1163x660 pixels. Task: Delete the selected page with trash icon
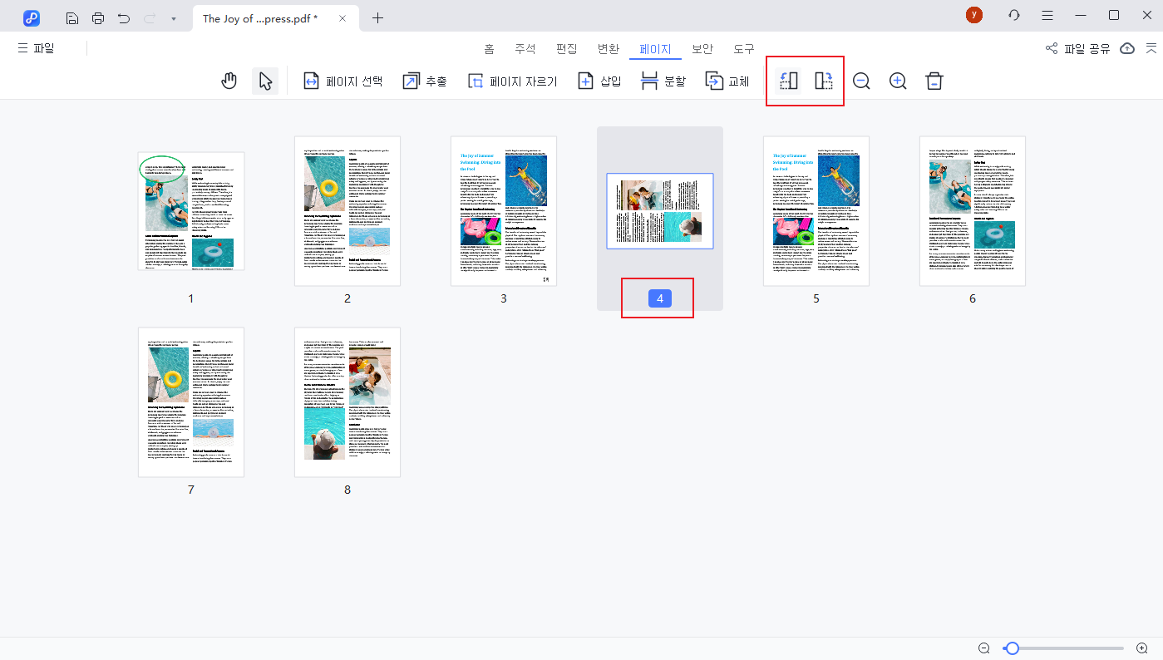coord(934,81)
